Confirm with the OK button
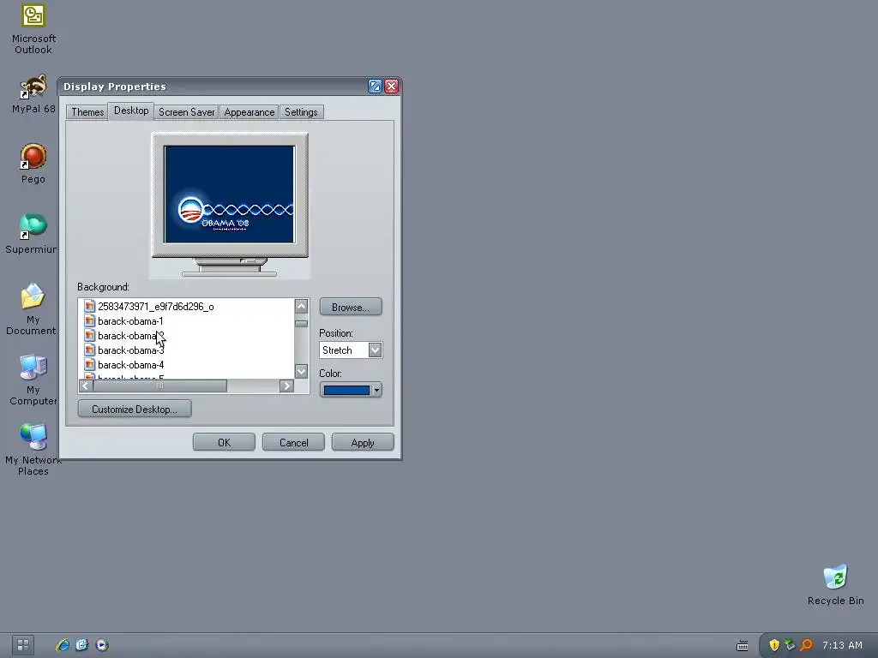This screenshot has height=658, width=878. click(224, 443)
